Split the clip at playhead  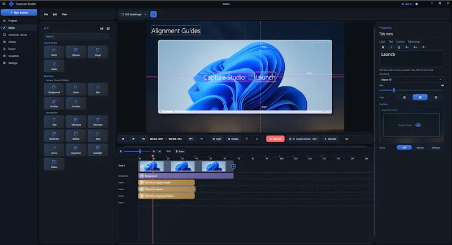pos(217,139)
